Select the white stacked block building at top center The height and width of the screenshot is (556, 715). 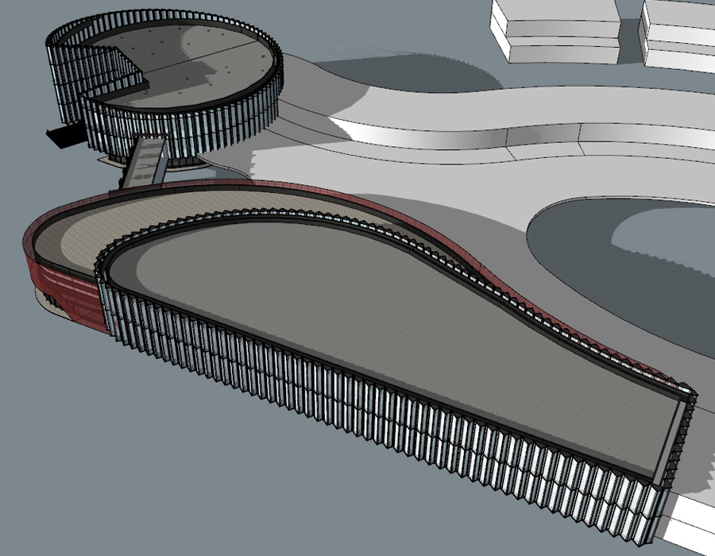point(555,30)
